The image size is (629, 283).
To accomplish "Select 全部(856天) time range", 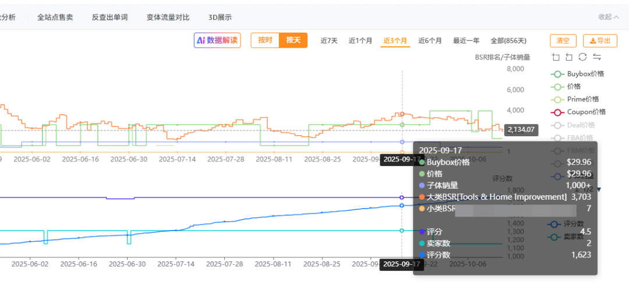I will 508,41.
